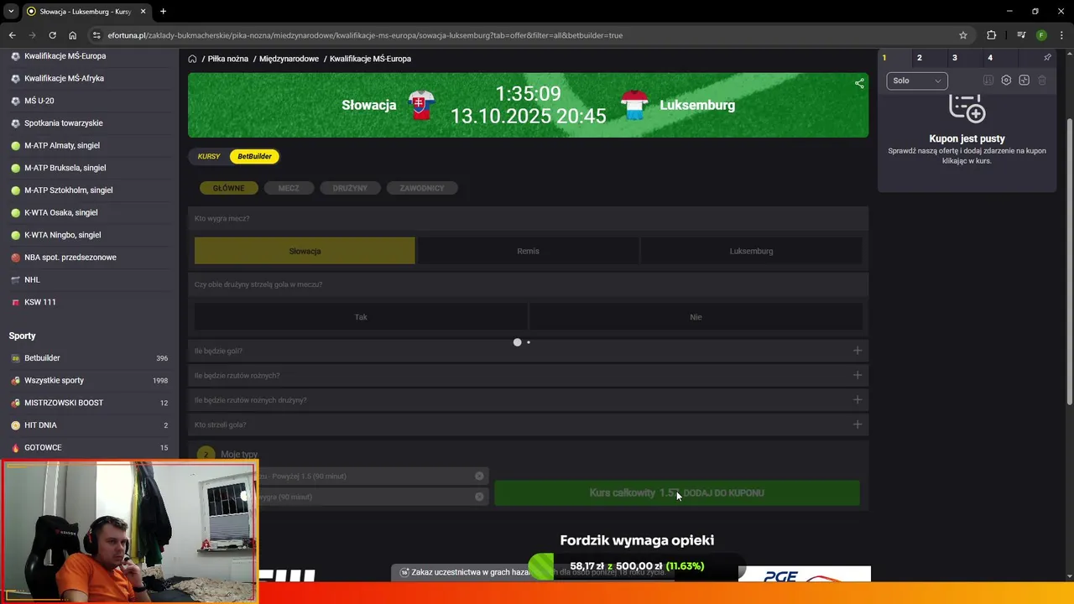1074x604 pixels.
Task: Click the home icon in breadcrumbs
Action: point(192,59)
